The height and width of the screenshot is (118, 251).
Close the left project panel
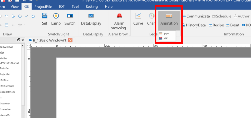(22, 40)
